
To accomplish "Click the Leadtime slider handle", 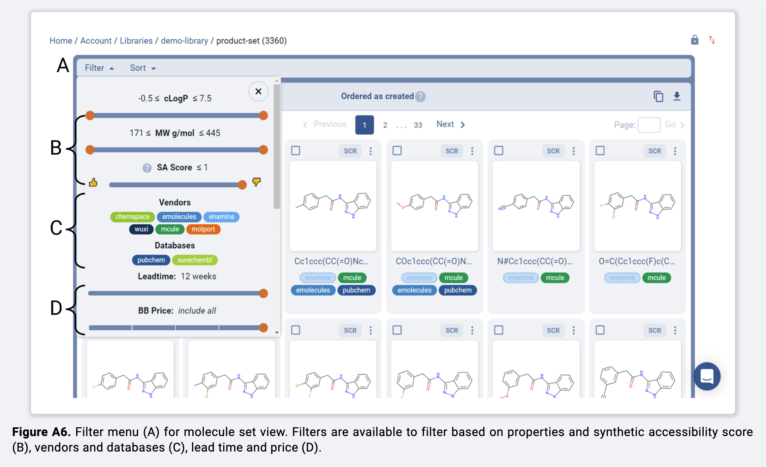I will pyautogui.click(x=263, y=293).
